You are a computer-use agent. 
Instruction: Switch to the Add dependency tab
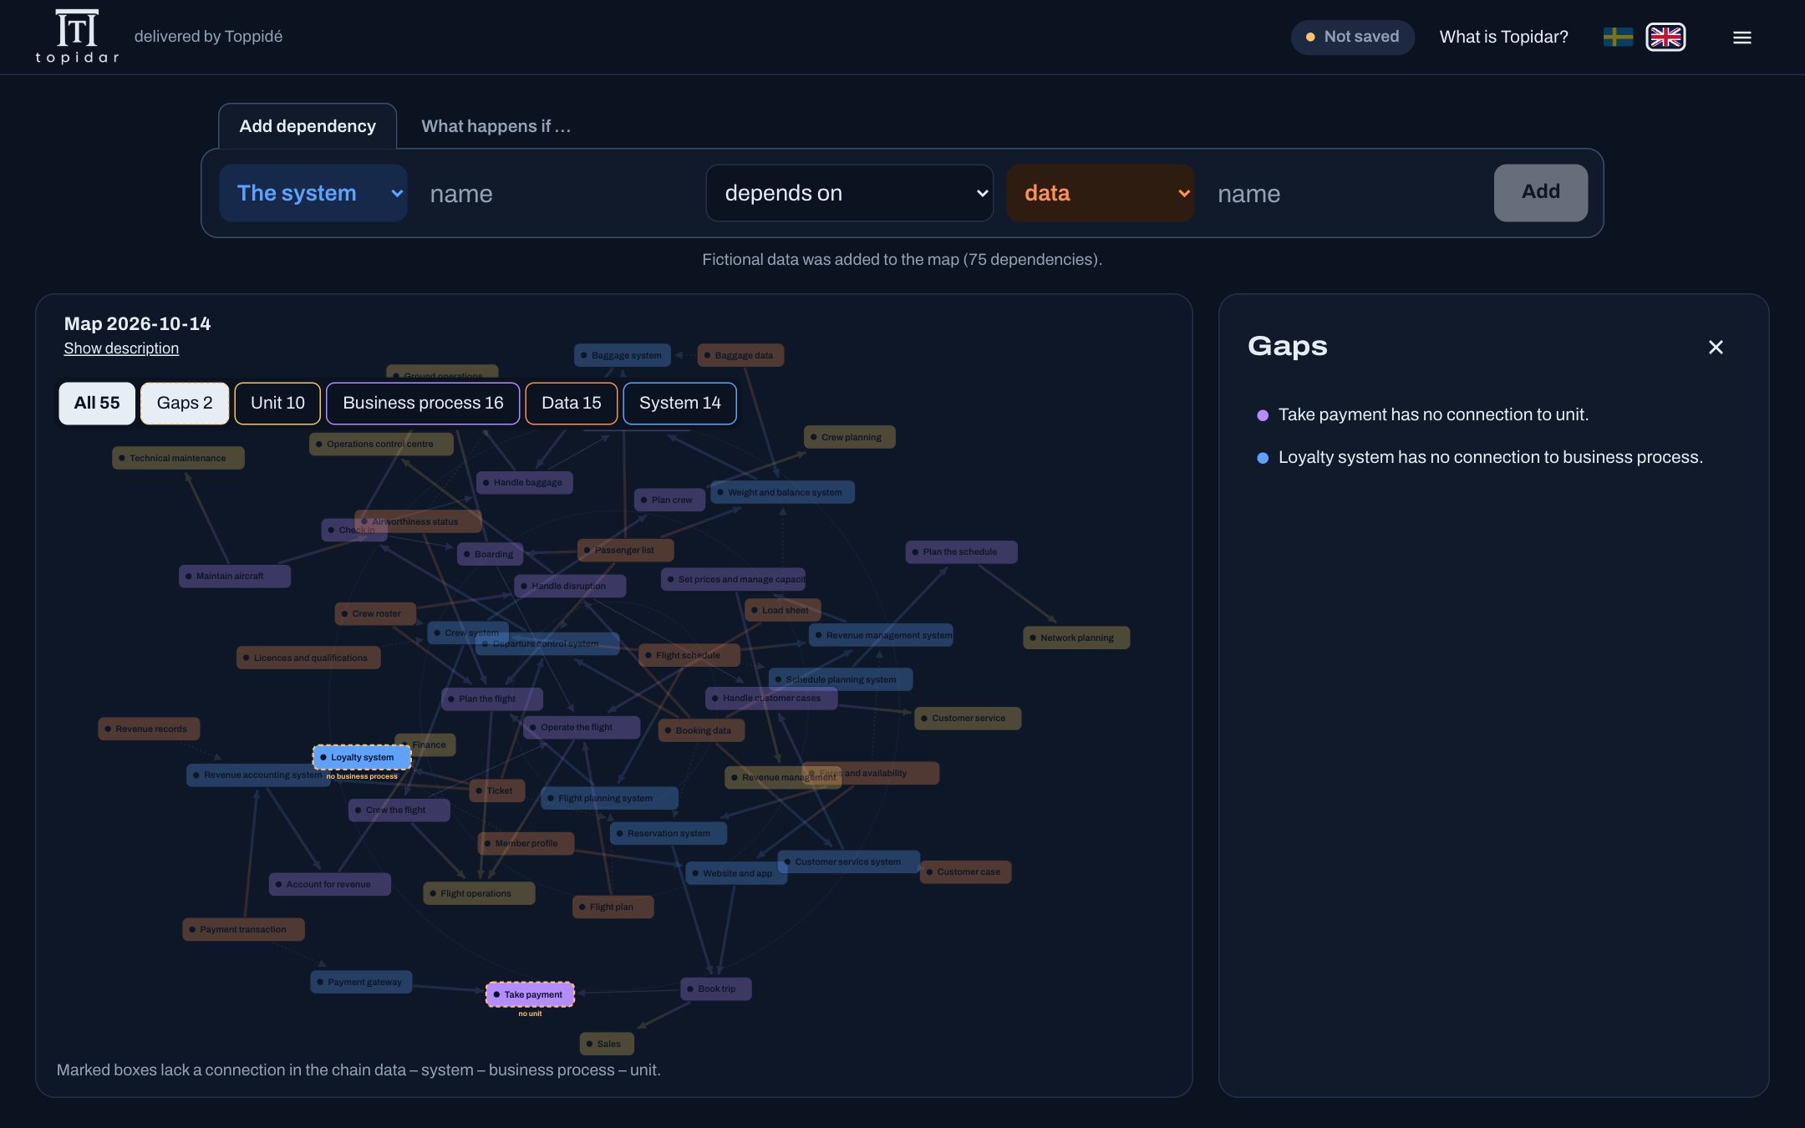coord(308,126)
